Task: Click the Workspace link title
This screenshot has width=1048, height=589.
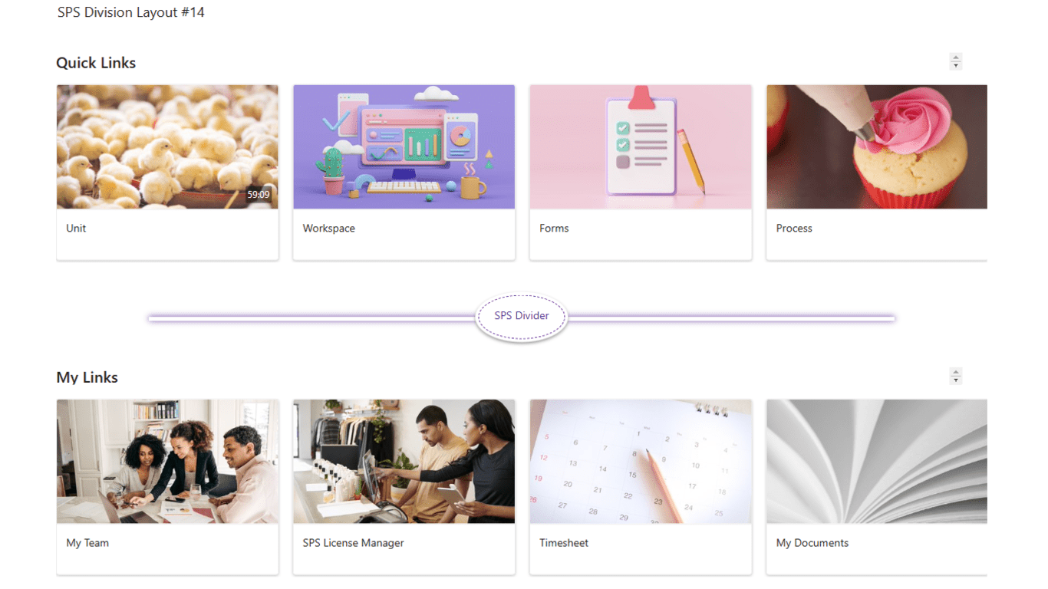Action: 328,229
